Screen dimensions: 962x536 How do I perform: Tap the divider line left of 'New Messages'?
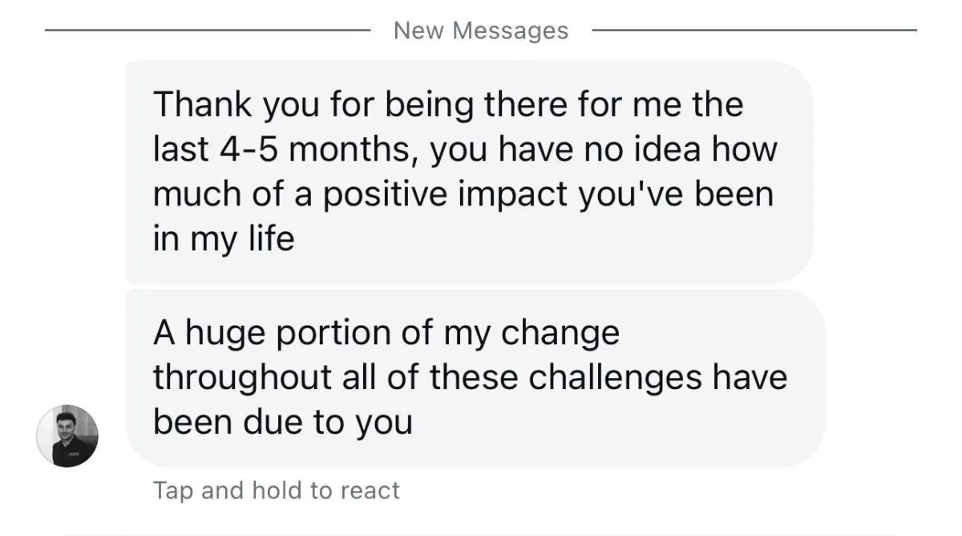pos(207,30)
